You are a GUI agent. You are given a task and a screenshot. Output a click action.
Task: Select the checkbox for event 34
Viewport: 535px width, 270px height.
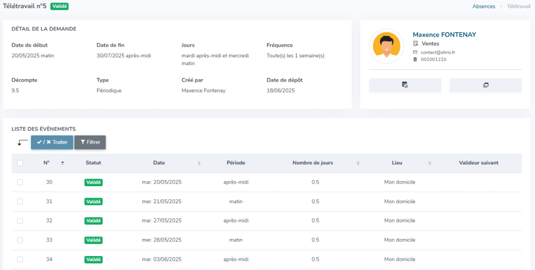pos(20,260)
